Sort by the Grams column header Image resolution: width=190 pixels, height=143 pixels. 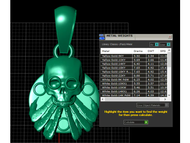point(139,51)
